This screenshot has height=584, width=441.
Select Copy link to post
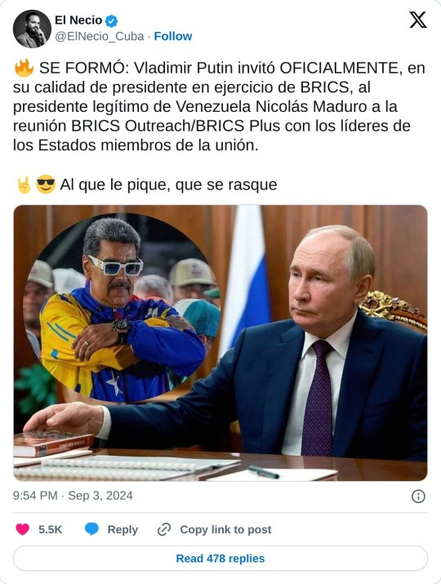click(x=225, y=529)
